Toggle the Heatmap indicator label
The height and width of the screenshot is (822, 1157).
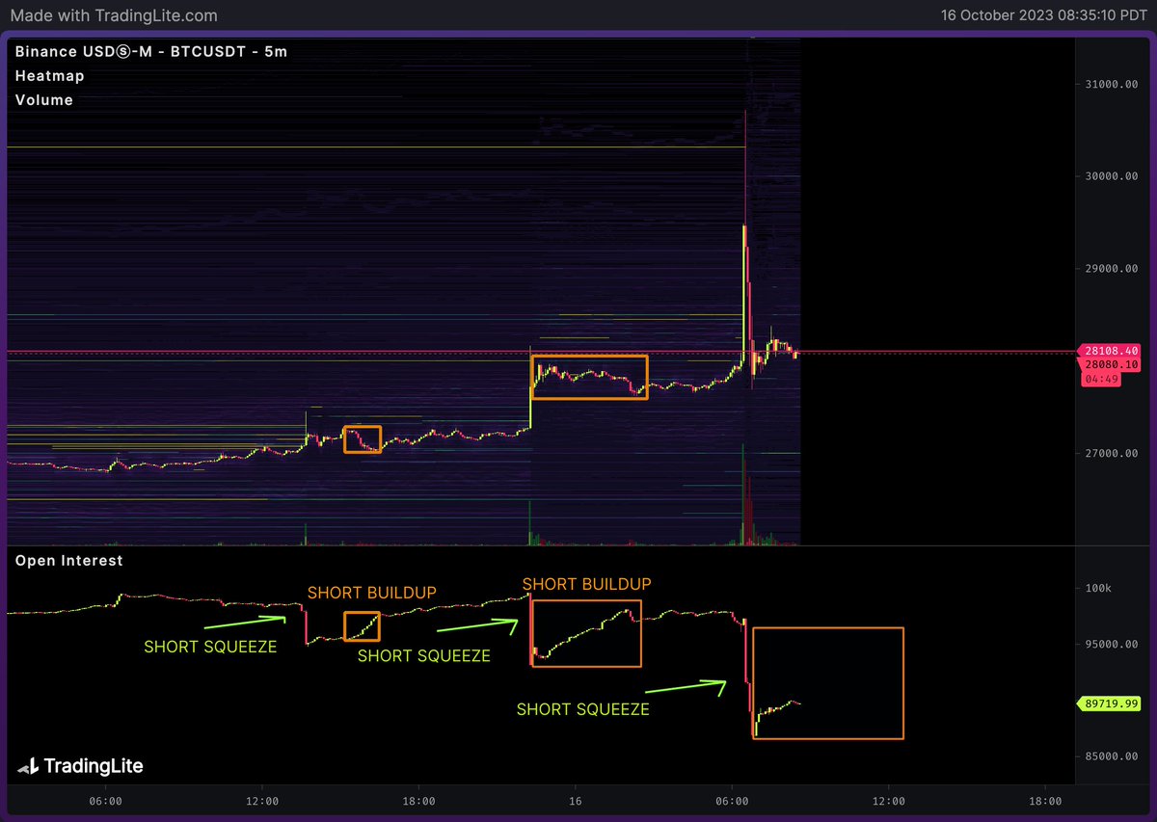[49, 76]
